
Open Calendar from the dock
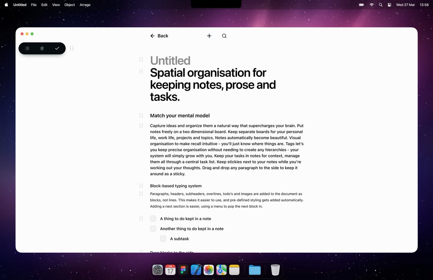point(170,270)
